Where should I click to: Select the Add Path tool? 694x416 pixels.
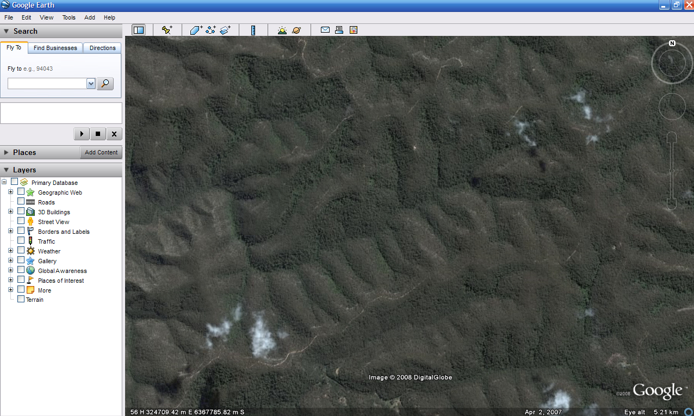coord(211,30)
